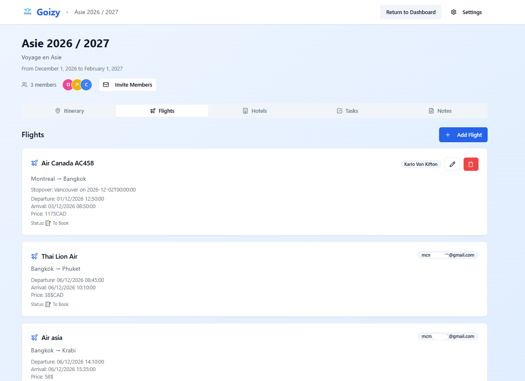
Task: Open Settings via the gear icon
Action: 454,12
